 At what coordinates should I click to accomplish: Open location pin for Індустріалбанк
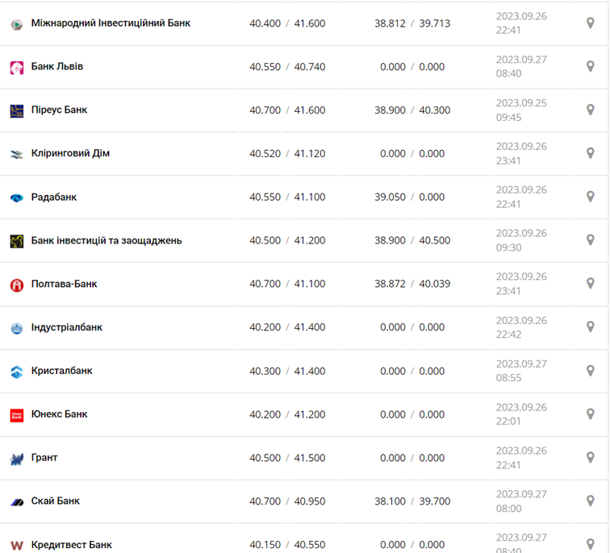click(590, 327)
